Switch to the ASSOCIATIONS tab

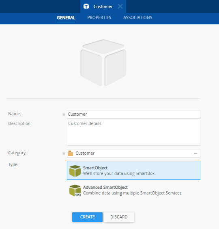[x=138, y=18]
